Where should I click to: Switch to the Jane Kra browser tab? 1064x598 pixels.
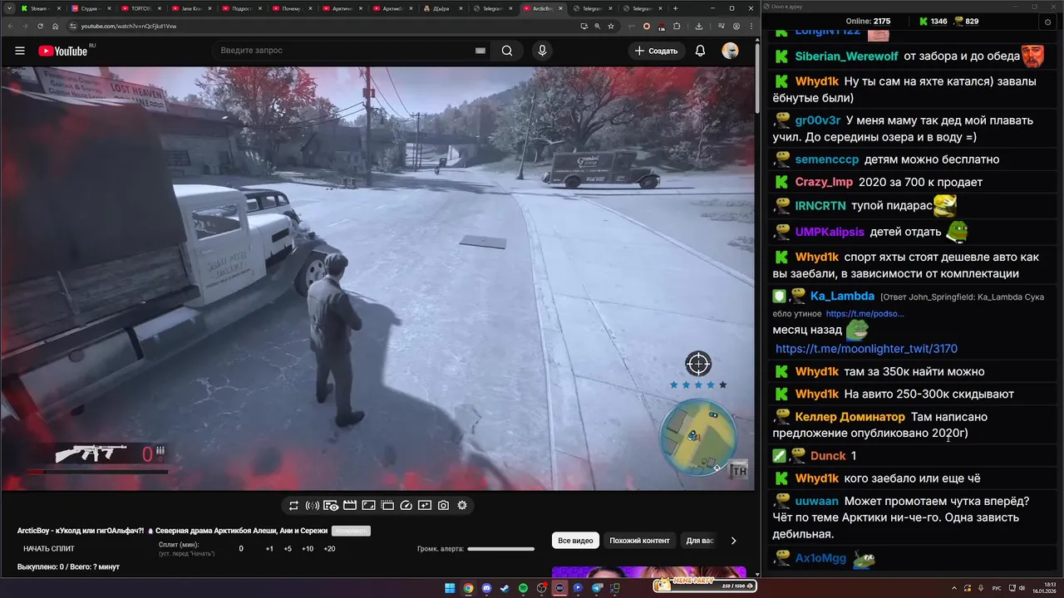click(x=190, y=8)
